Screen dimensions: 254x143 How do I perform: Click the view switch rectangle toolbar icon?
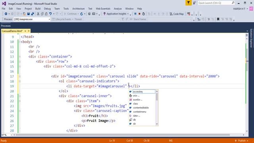pos(94,14)
